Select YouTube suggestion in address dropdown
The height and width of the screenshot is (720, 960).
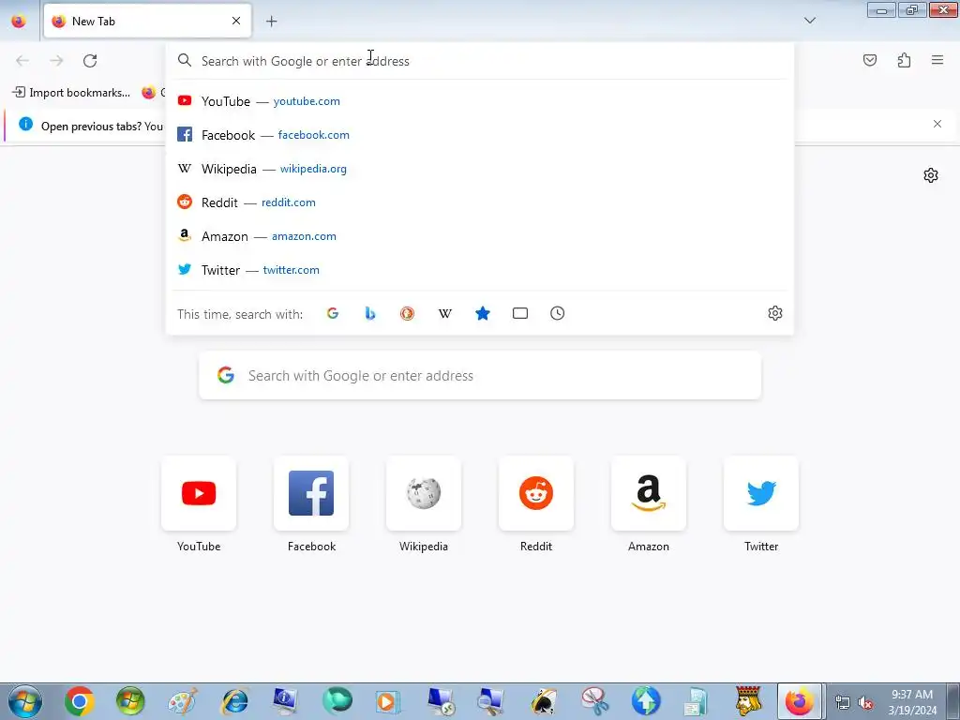[x=480, y=101]
